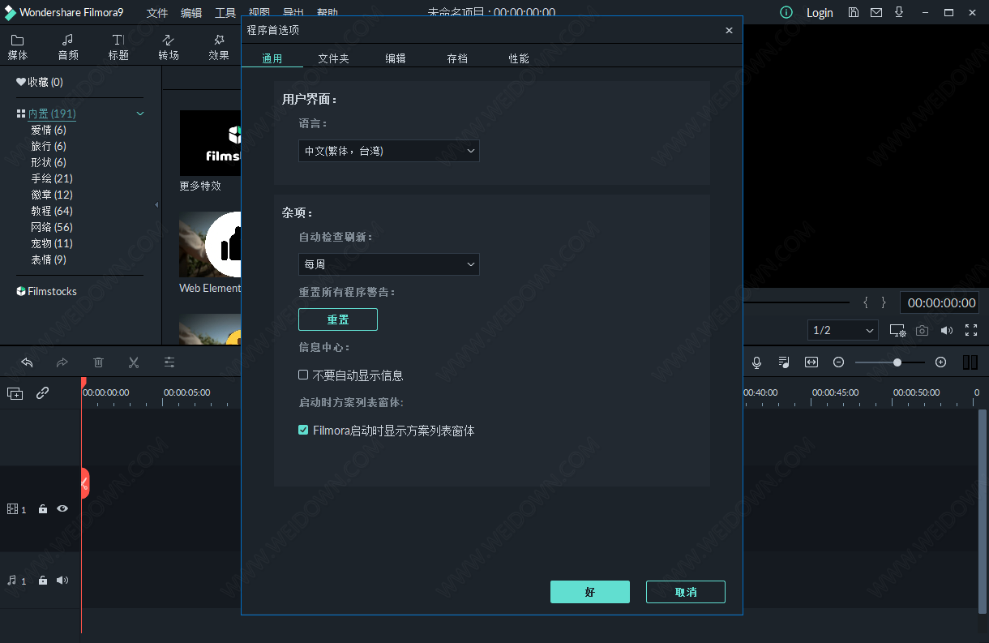Screen dimensions: 989x643
Task: Switch to the 性能 preferences tab
Action: coord(519,58)
